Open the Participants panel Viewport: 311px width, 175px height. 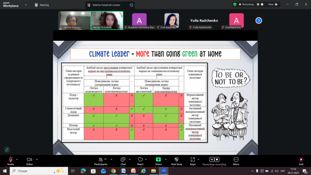coord(101,159)
